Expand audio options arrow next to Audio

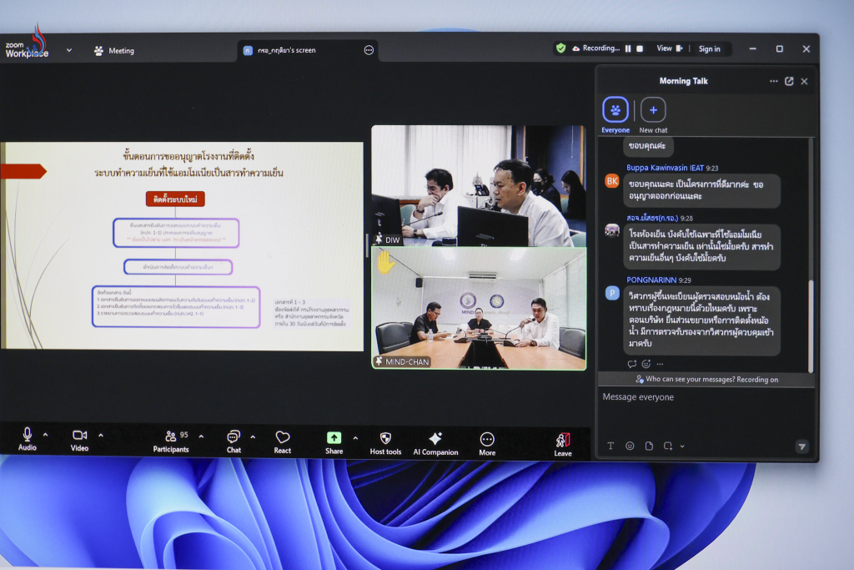point(45,436)
